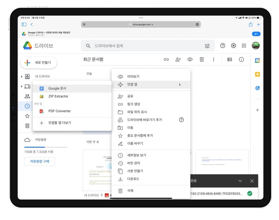Click share person-plus toolbar icon

tap(178, 59)
